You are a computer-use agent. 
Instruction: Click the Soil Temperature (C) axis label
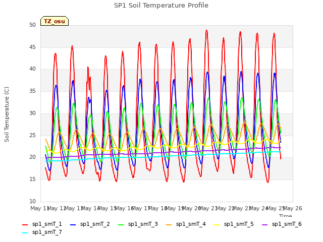pos(7,114)
